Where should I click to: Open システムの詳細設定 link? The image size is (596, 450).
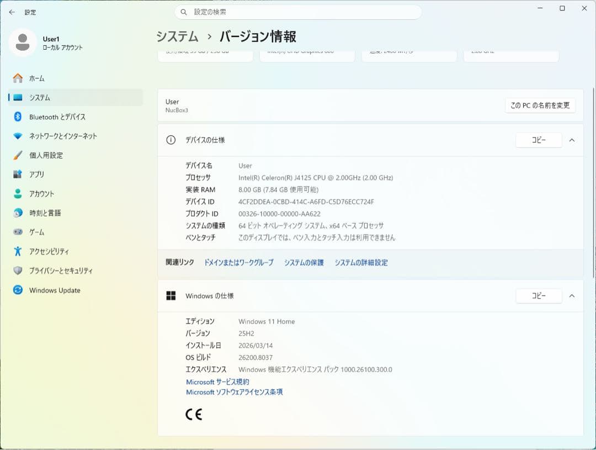click(x=361, y=262)
